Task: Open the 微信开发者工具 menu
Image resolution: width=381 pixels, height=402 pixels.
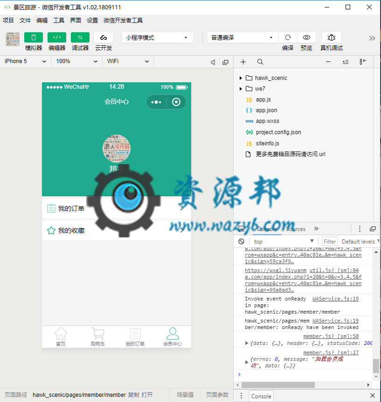Action: tap(123, 20)
